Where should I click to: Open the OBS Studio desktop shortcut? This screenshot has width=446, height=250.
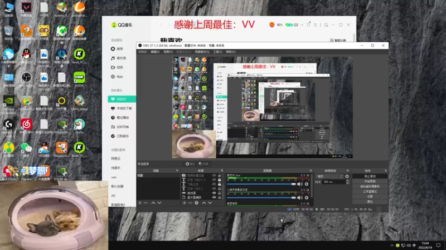coord(26,79)
